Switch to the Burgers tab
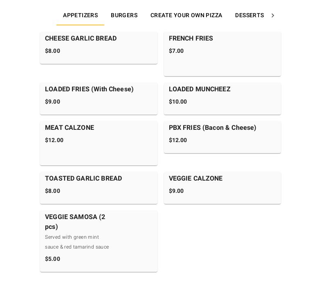Viewport: 321px width, 285px height. pyautogui.click(x=124, y=16)
